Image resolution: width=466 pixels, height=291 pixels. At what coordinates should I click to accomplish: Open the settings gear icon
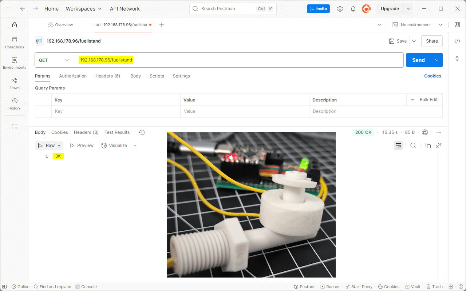pyautogui.click(x=340, y=9)
